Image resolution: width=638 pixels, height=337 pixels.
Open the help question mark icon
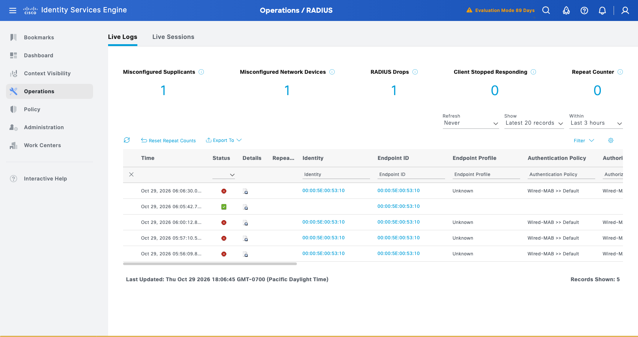pyautogui.click(x=584, y=10)
